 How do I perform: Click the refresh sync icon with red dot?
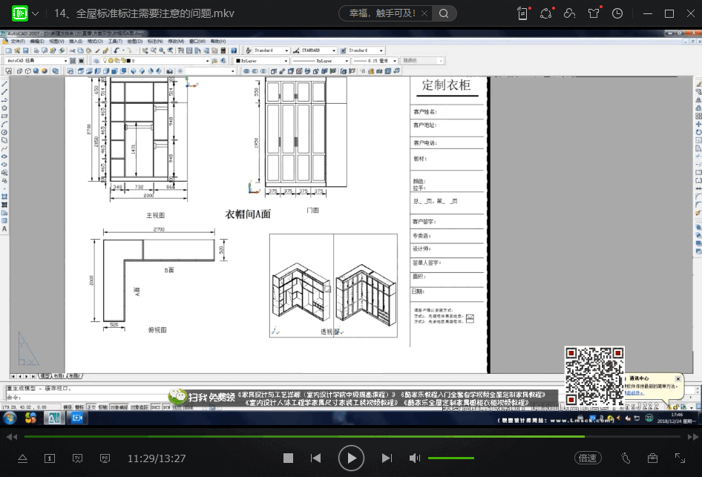point(546,13)
